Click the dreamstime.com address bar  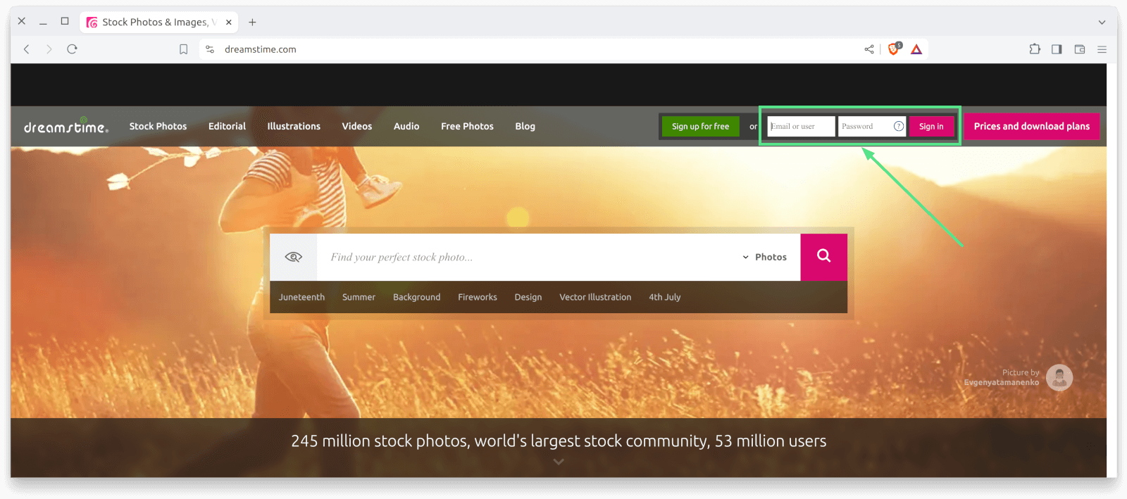tap(535, 49)
